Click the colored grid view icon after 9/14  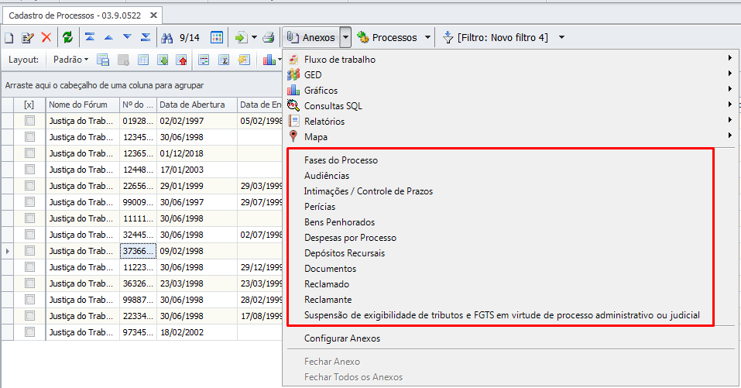point(217,37)
